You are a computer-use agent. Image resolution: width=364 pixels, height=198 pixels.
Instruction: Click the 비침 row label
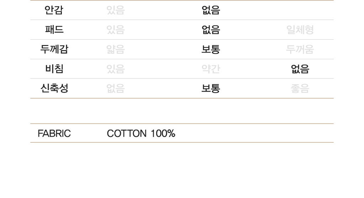tap(54, 69)
